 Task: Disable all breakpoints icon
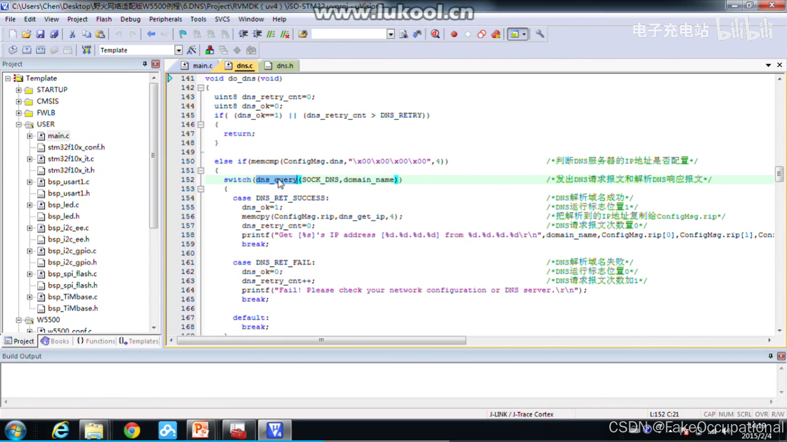point(482,34)
